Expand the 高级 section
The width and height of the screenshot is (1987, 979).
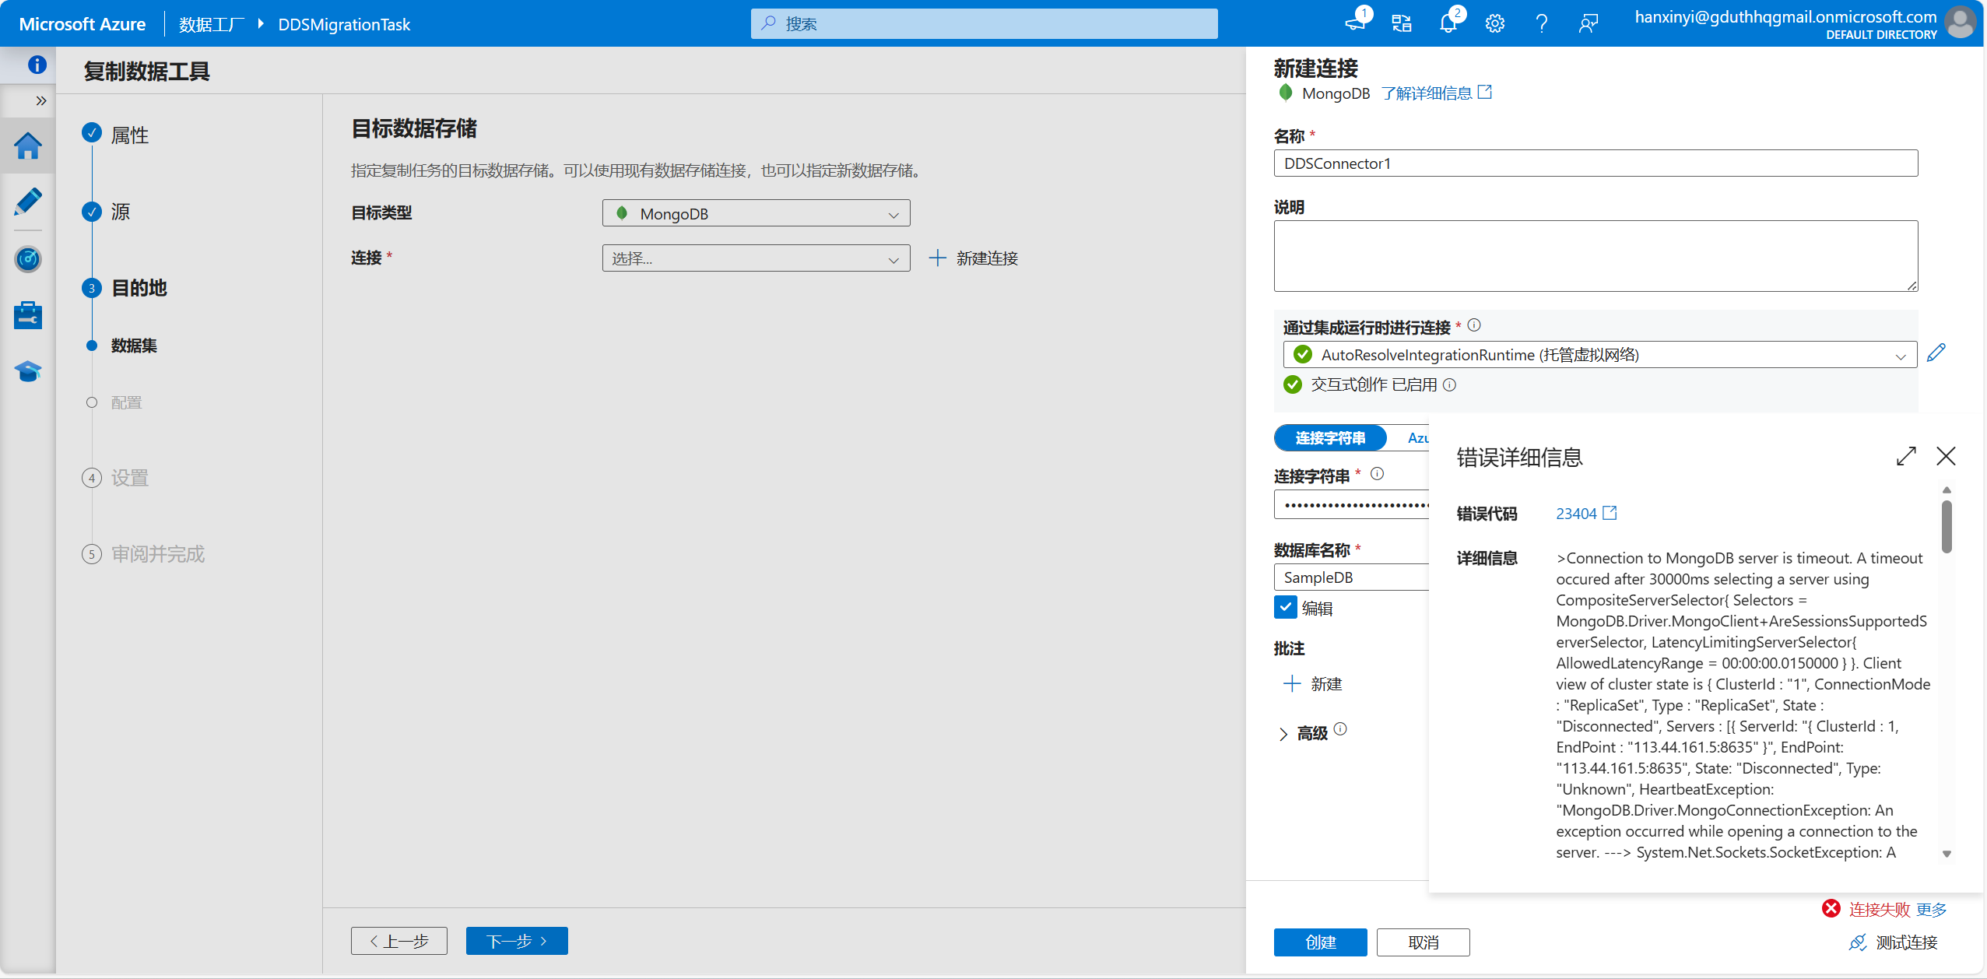click(1284, 733)
